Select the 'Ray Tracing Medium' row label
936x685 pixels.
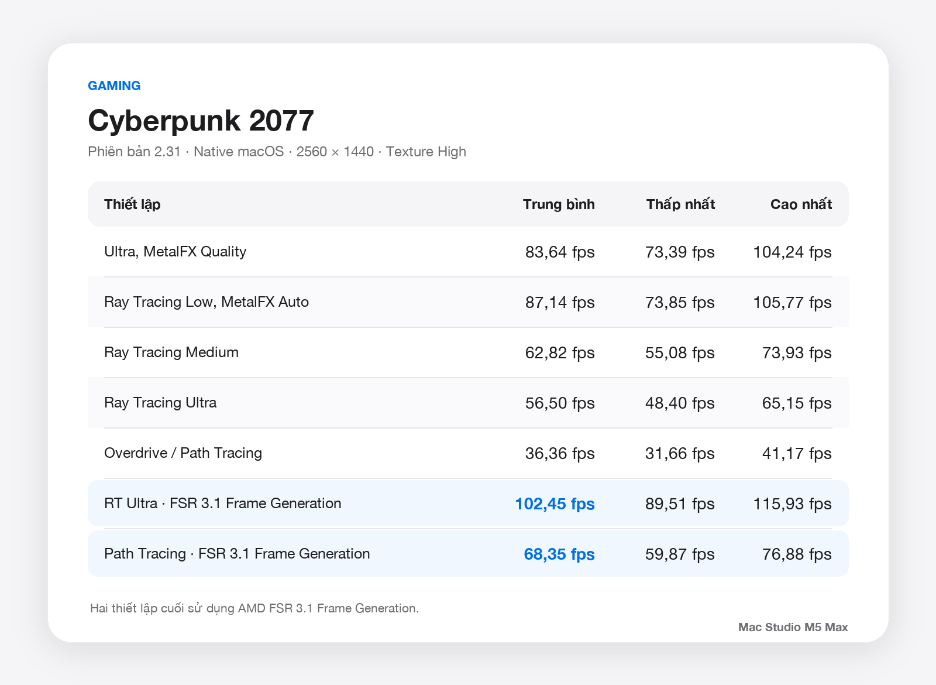pyautogui.click(x=171, y=352)
